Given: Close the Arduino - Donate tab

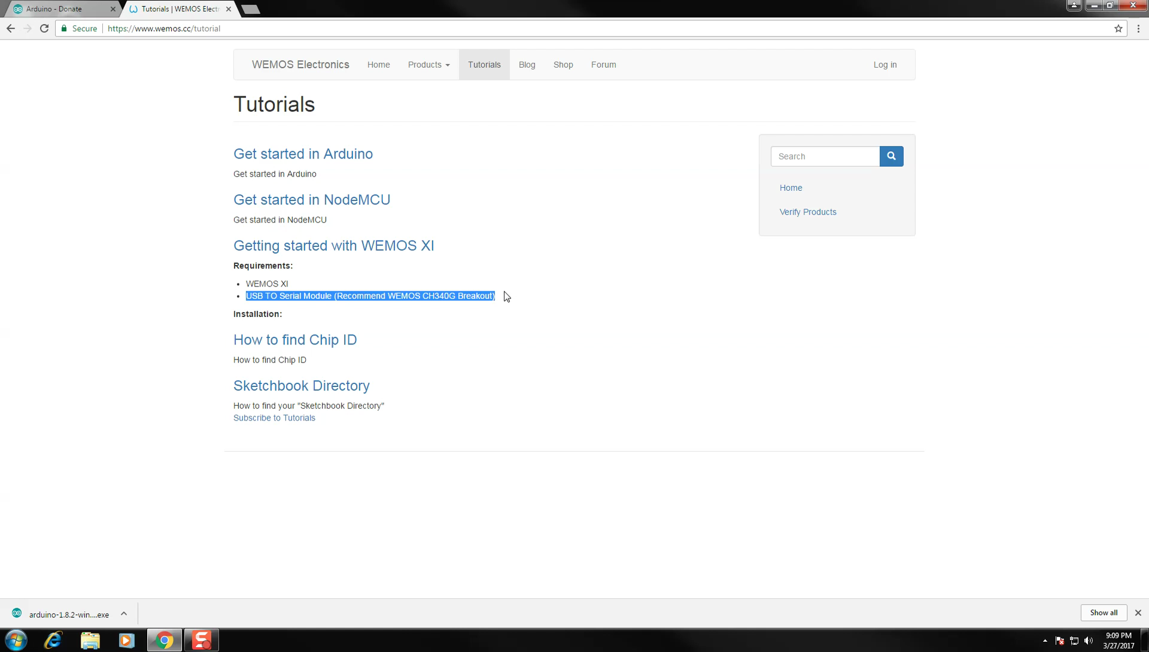Looking at the screenshot, I should point(113,9).
